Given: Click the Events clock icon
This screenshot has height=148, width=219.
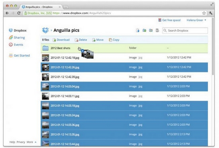Looking at the screenshot, I should pyautogui.click(x=11, y=45).
